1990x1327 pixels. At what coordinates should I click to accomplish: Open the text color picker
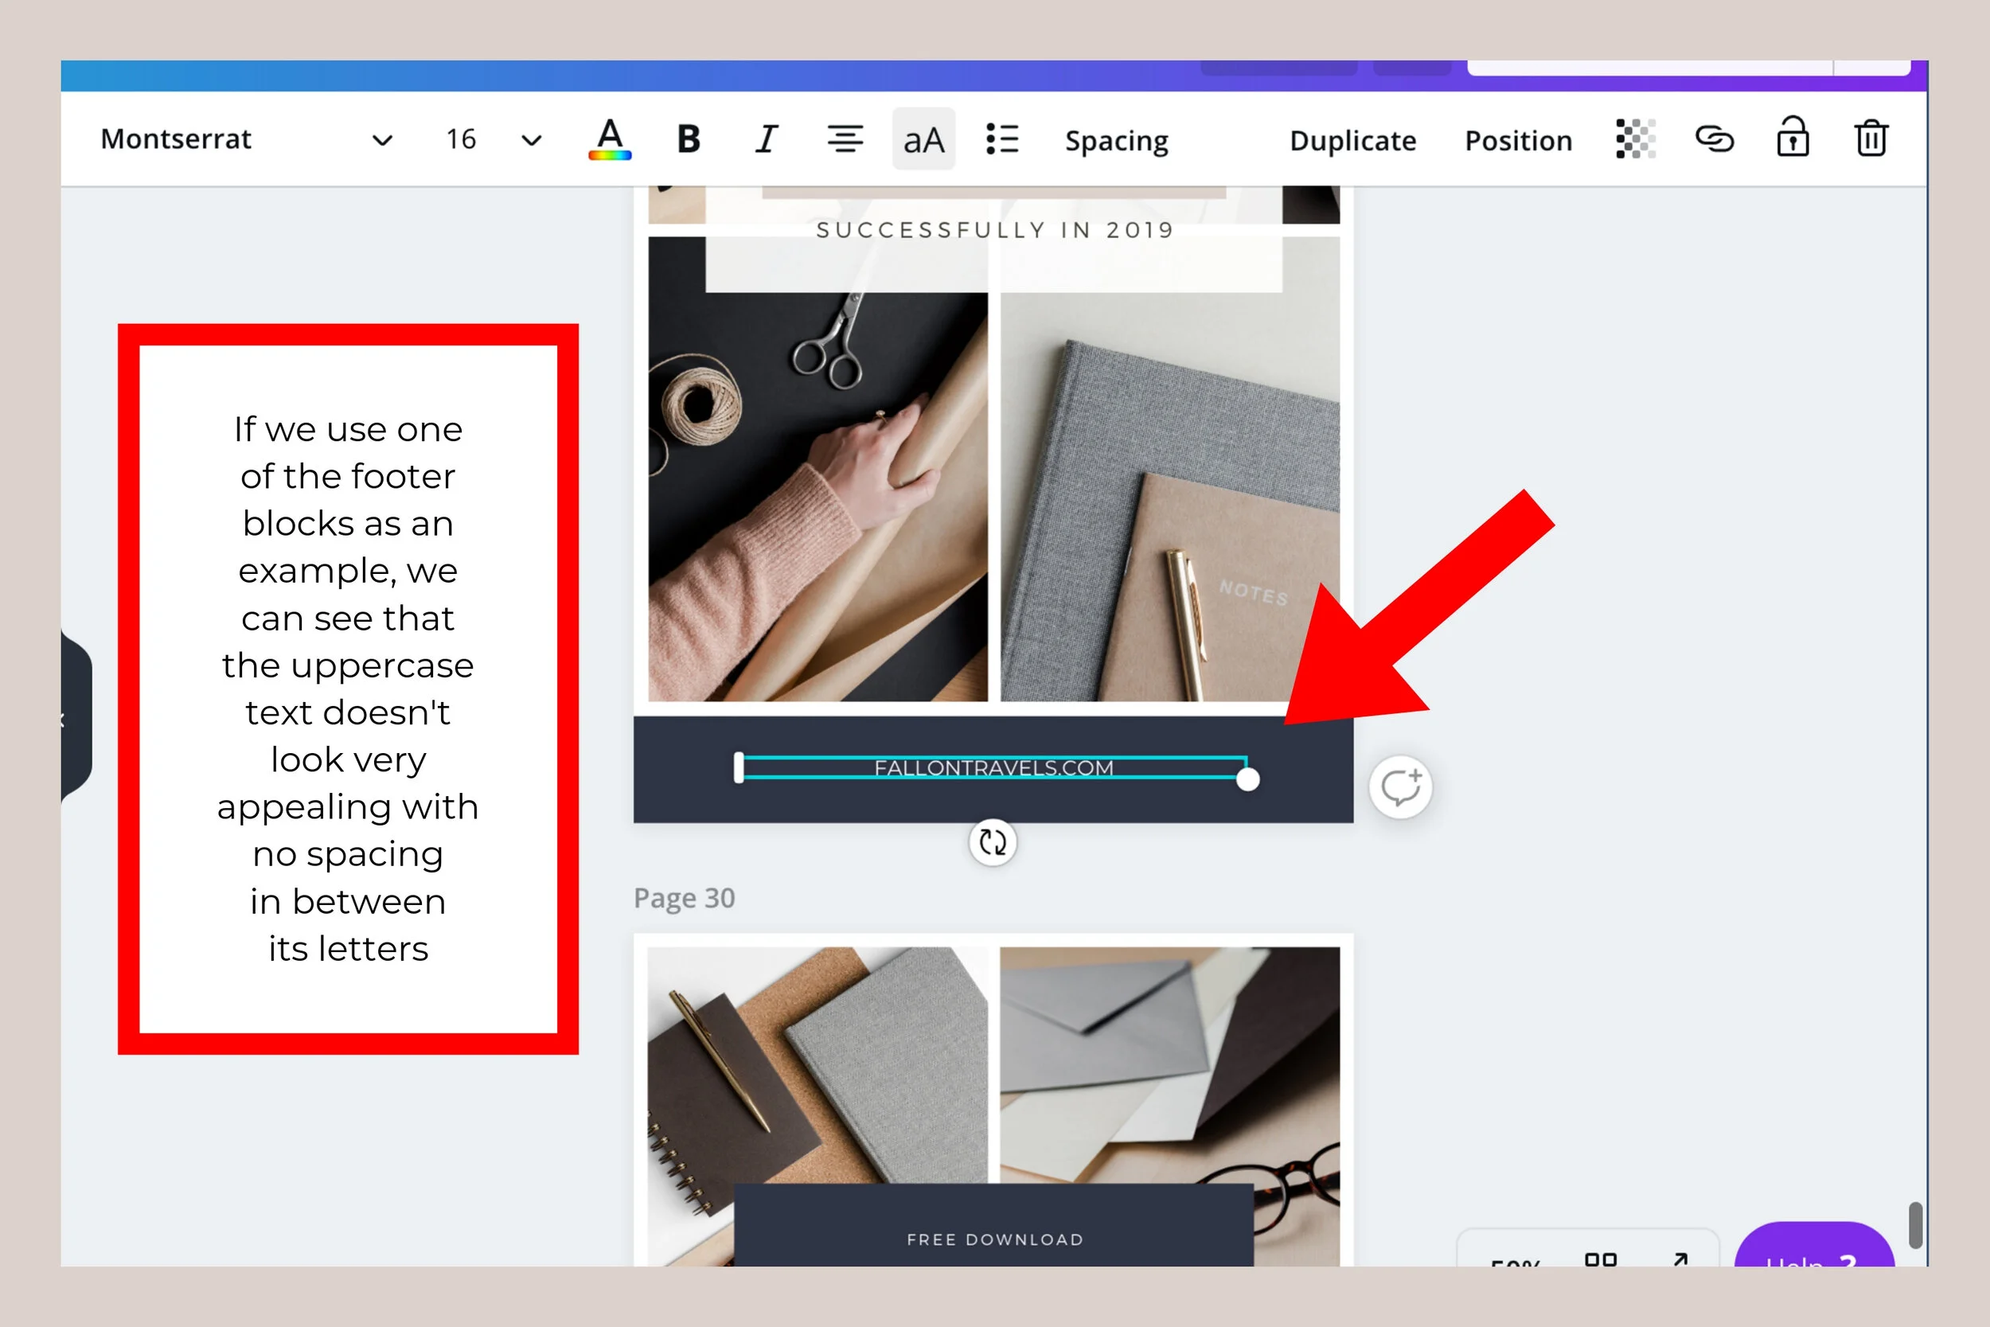[611, 139]
